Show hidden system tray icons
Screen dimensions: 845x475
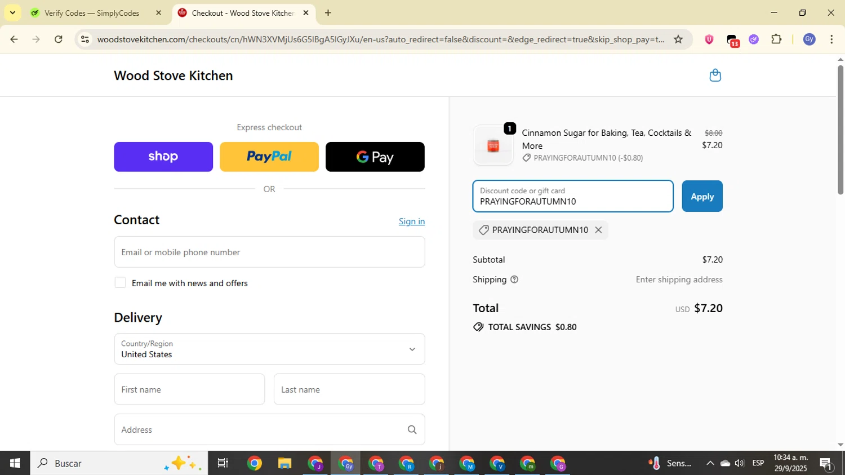(710, 463)
